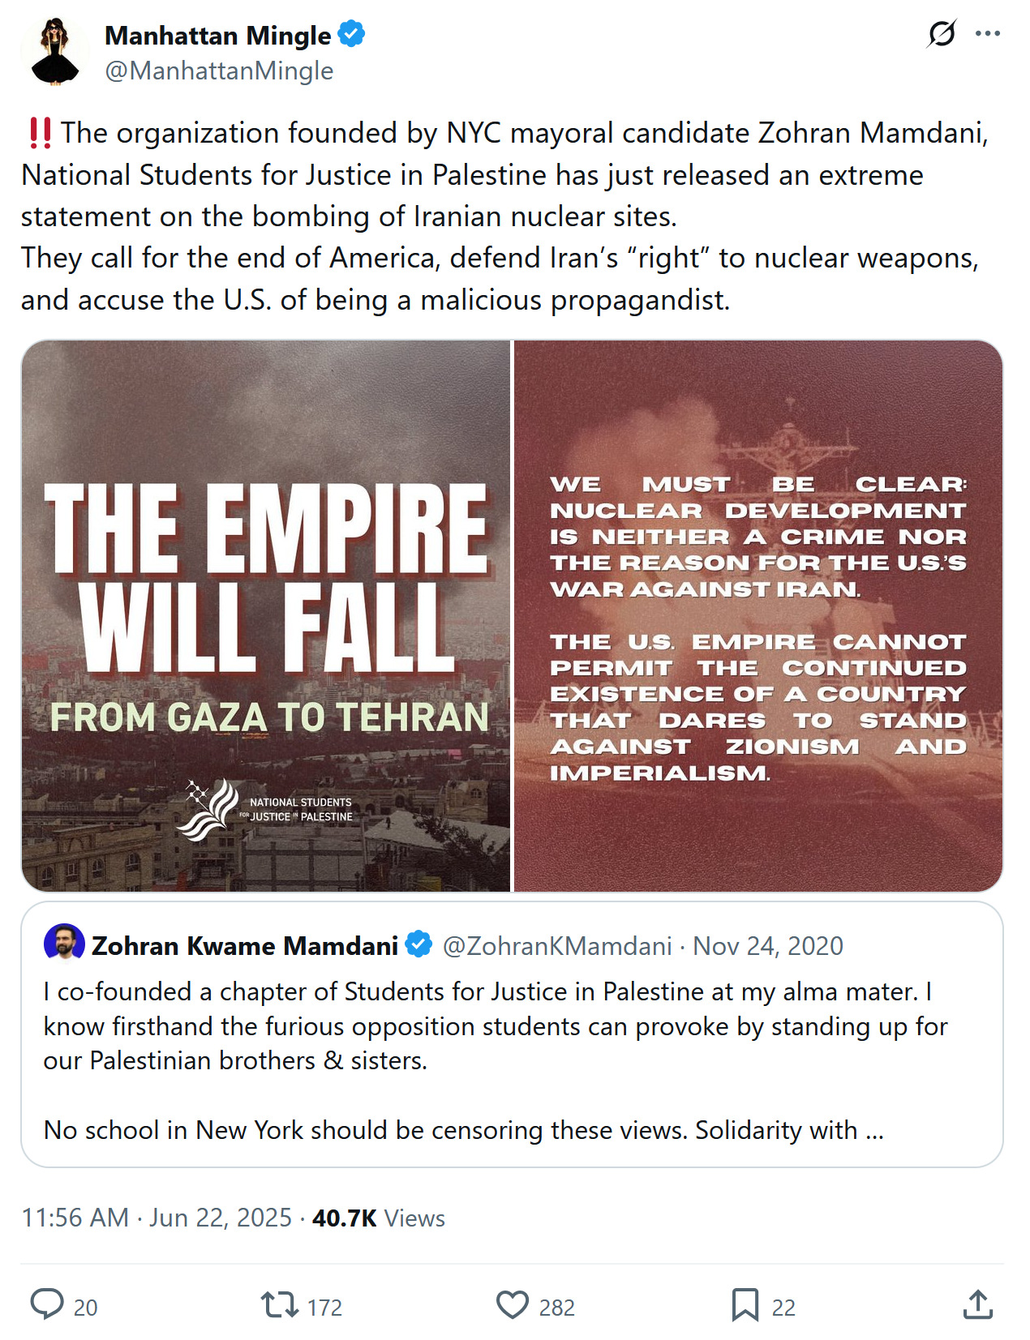Screen dimensions: 1030x1340
Task: Click the Nov 24, 2020 quoted date
Action: tap(767, 946)
